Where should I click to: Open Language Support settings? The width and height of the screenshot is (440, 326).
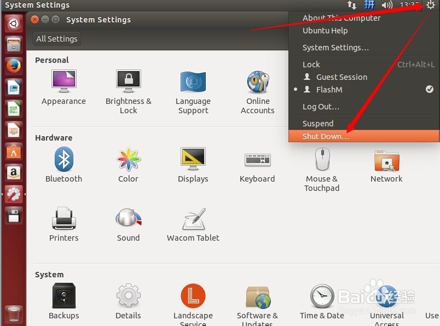pos(193,92)
